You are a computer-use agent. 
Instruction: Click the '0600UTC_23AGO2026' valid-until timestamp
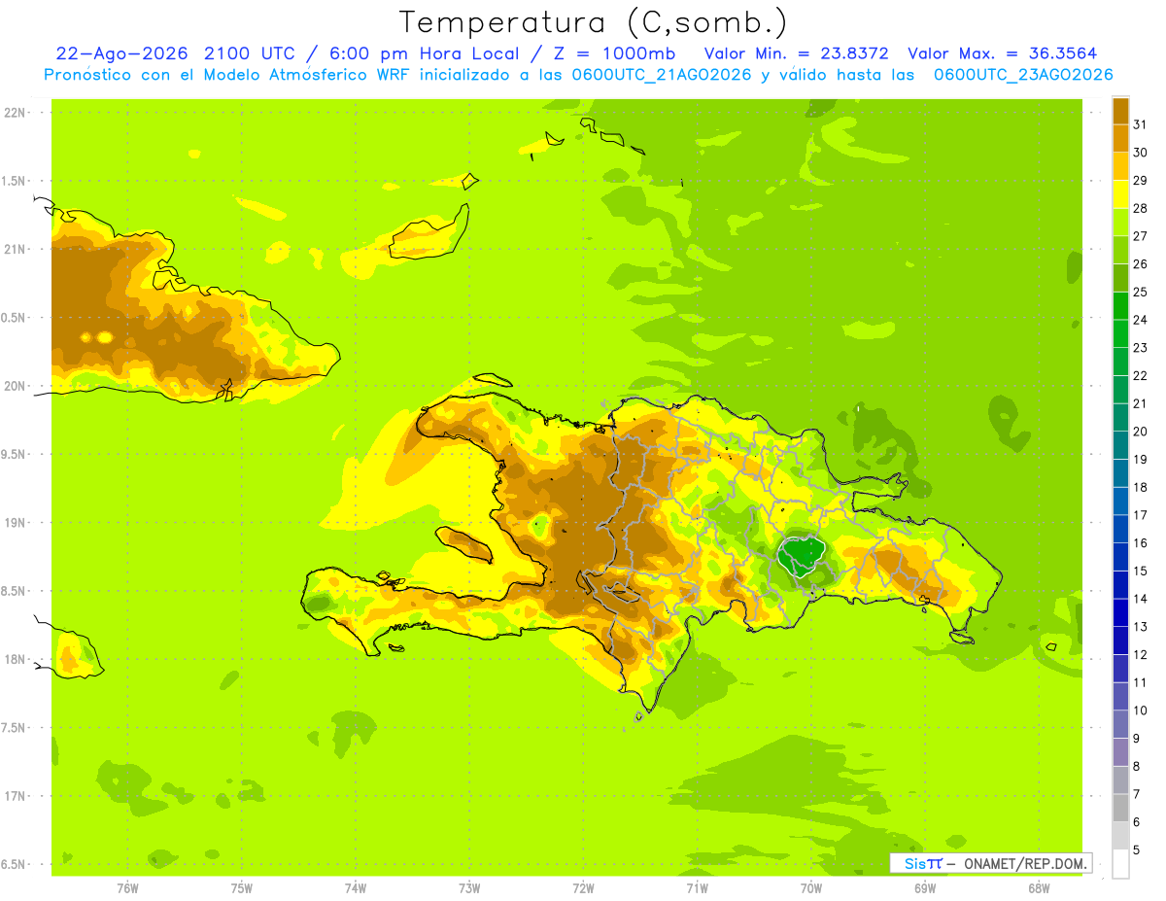pos(1022,75)
